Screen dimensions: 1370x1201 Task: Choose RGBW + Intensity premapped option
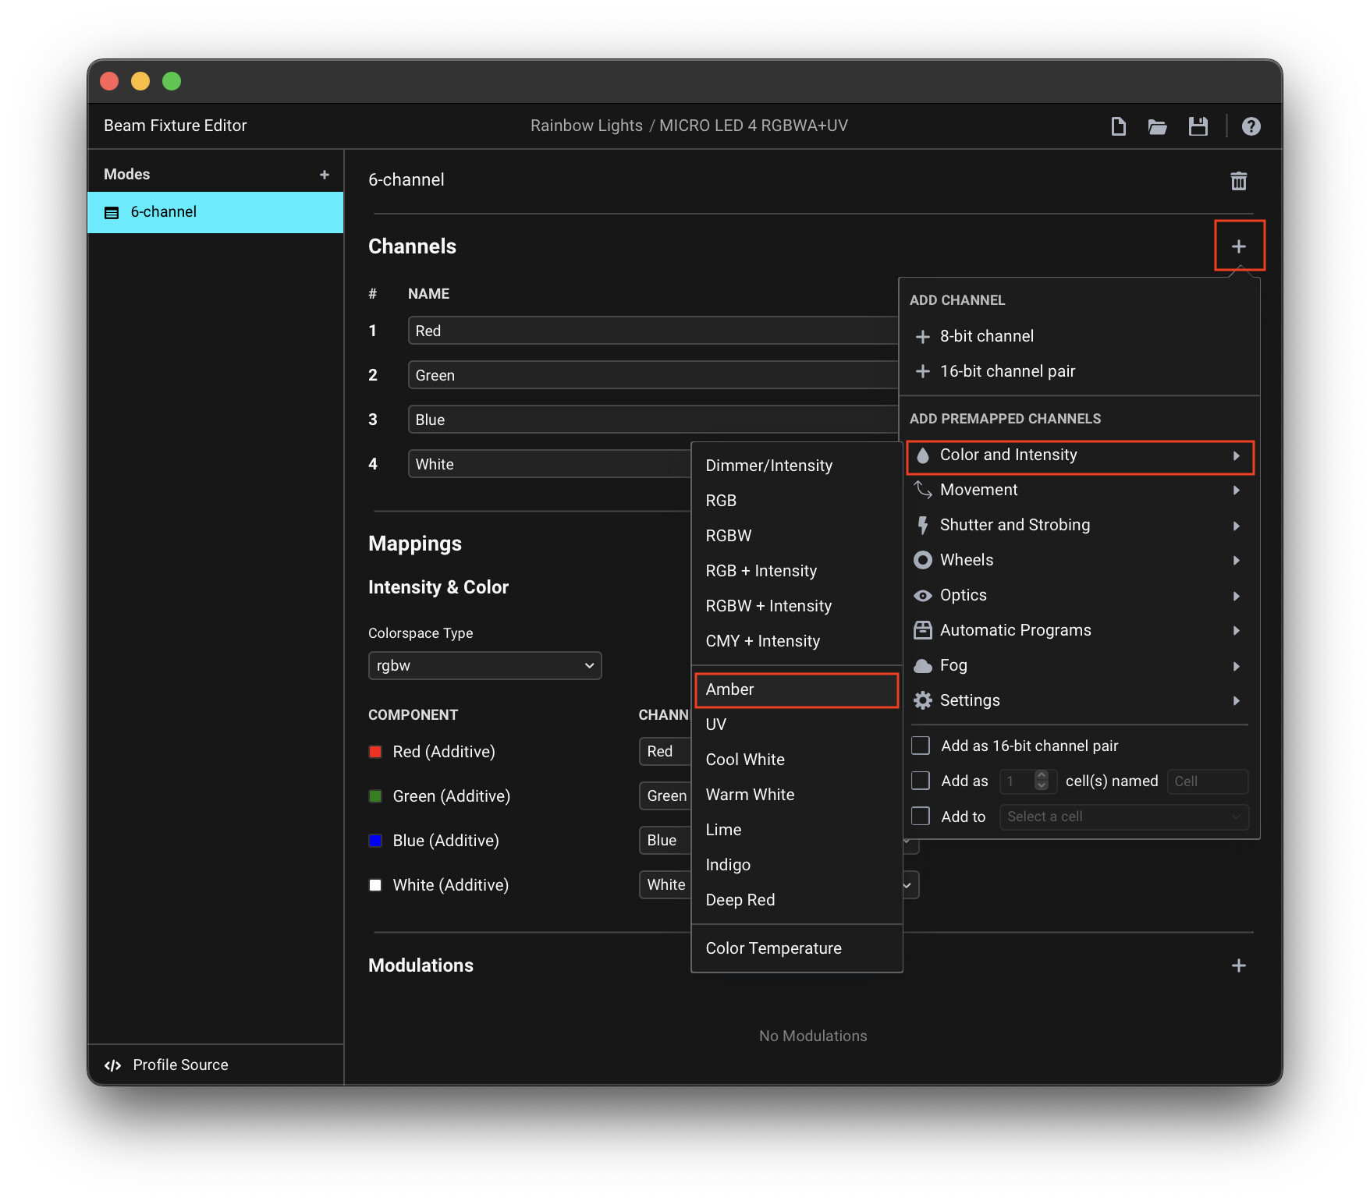768,606
